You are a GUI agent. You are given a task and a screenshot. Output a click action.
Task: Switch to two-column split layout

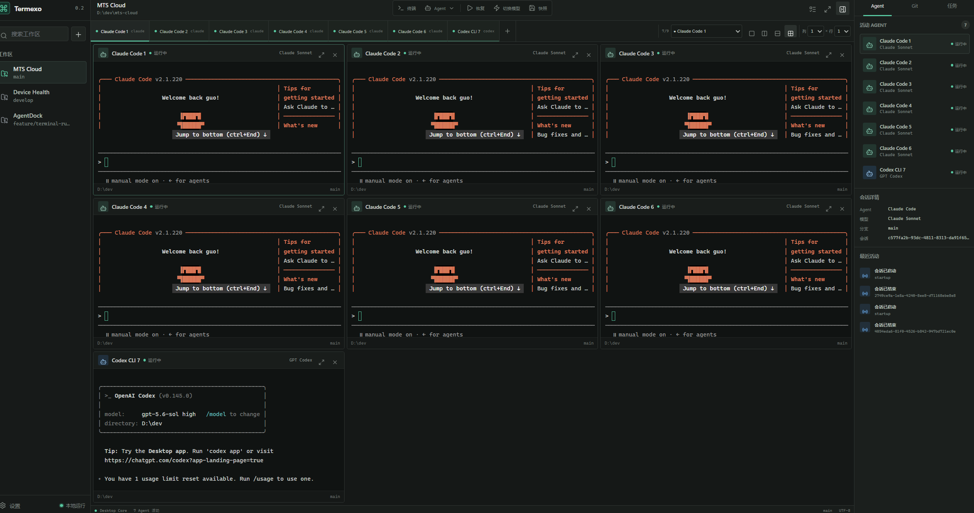[x=764, y=33]
